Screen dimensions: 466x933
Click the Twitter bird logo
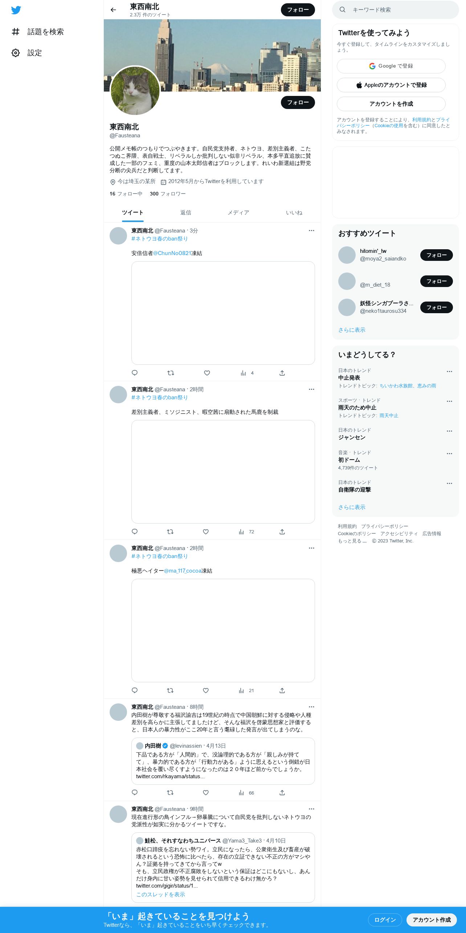click(16, 10)
